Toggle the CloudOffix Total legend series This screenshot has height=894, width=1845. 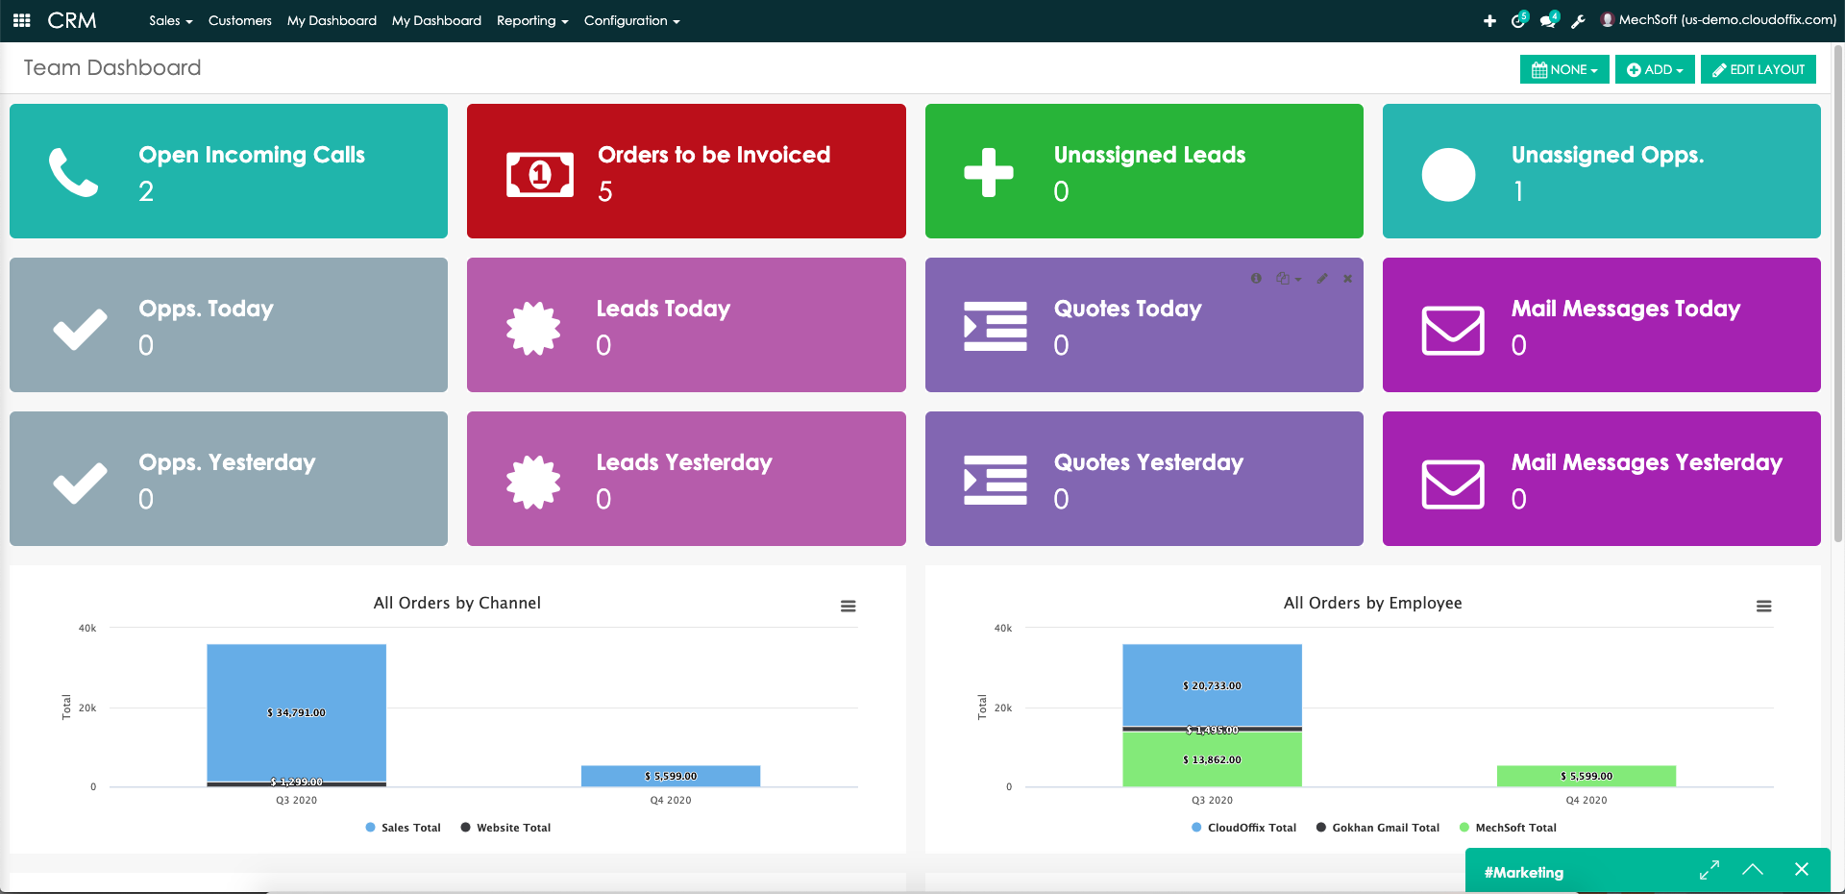1243,828
